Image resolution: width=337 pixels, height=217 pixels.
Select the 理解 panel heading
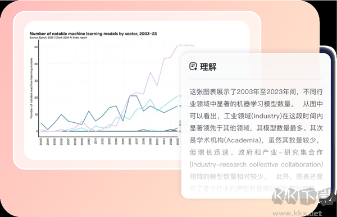click(x=208, y=67)
